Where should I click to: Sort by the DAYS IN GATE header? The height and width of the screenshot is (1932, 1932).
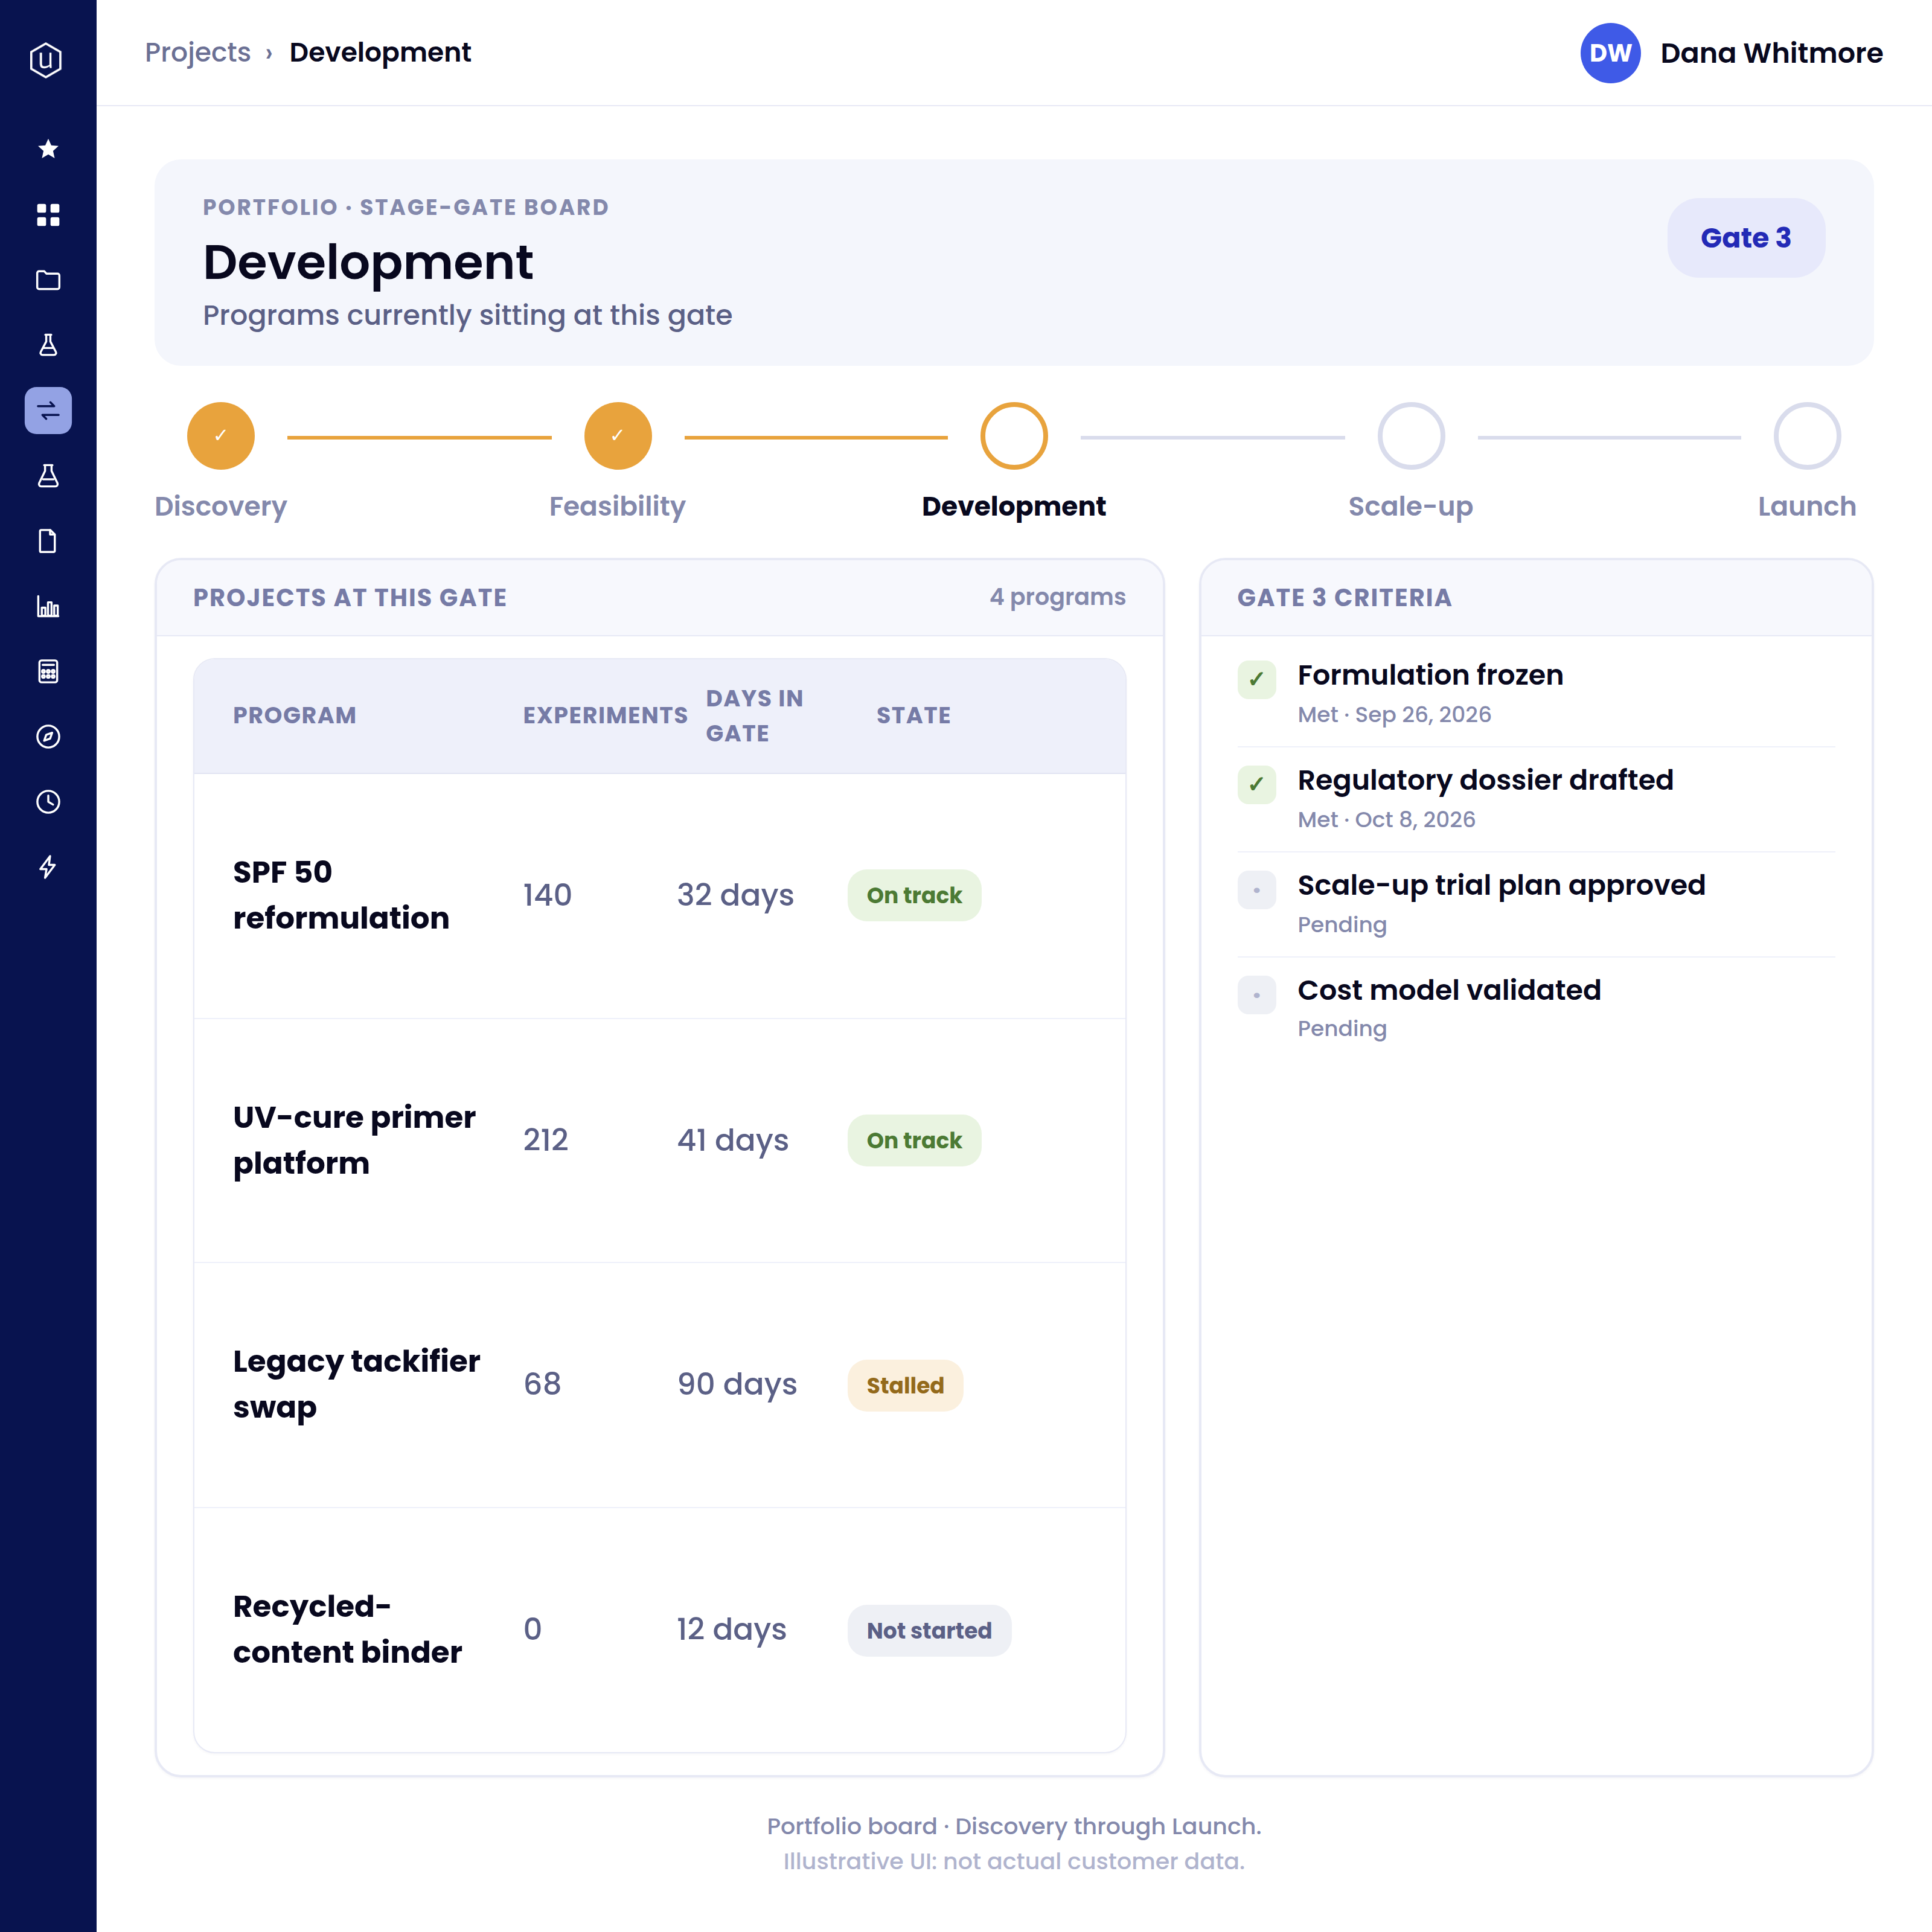point(755,715)
